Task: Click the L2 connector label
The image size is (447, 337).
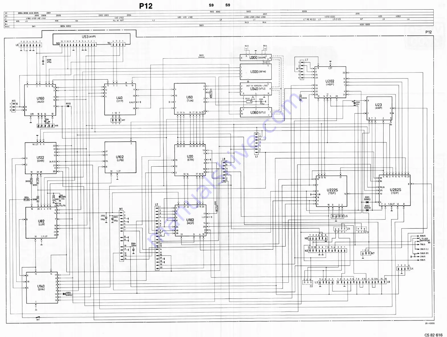Action: (x=156, y=204)
